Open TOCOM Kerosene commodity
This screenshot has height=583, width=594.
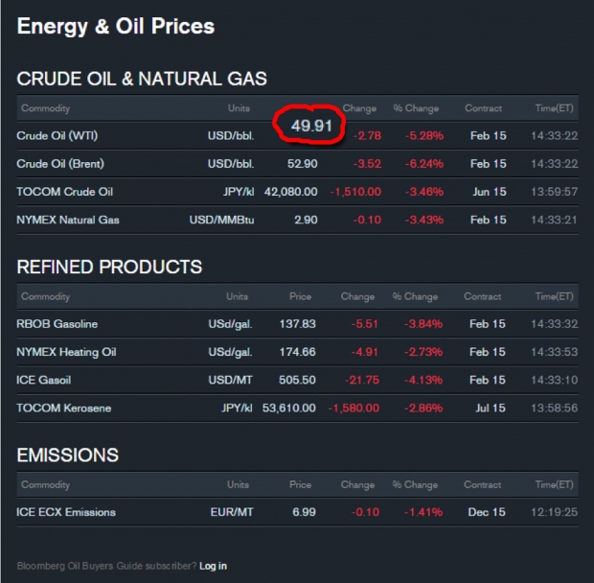[63, 408]
